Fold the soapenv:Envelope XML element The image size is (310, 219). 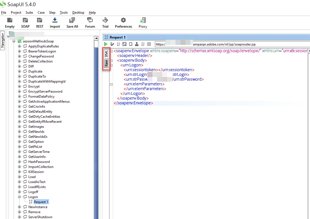[x=111, y=51]
